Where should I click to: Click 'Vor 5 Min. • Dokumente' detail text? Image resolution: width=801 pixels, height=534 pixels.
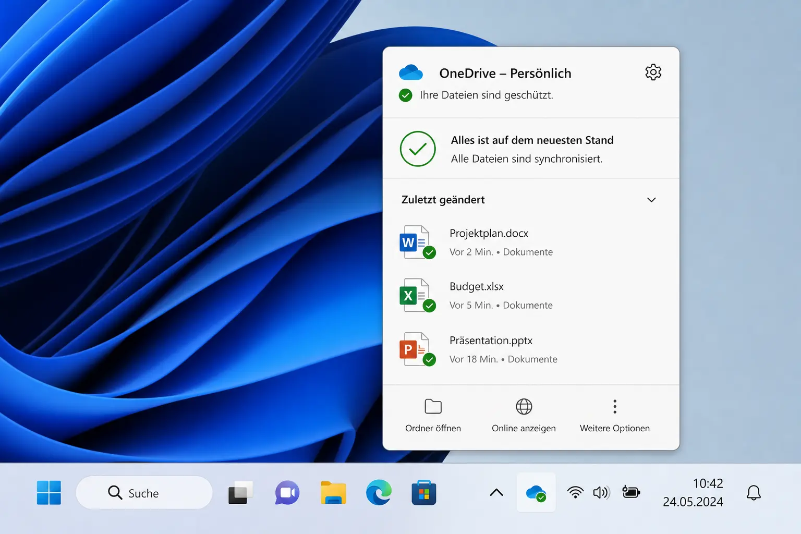click(x=501, y=305)
